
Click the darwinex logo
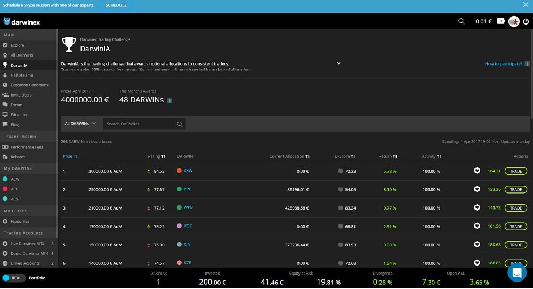[22, 22]
